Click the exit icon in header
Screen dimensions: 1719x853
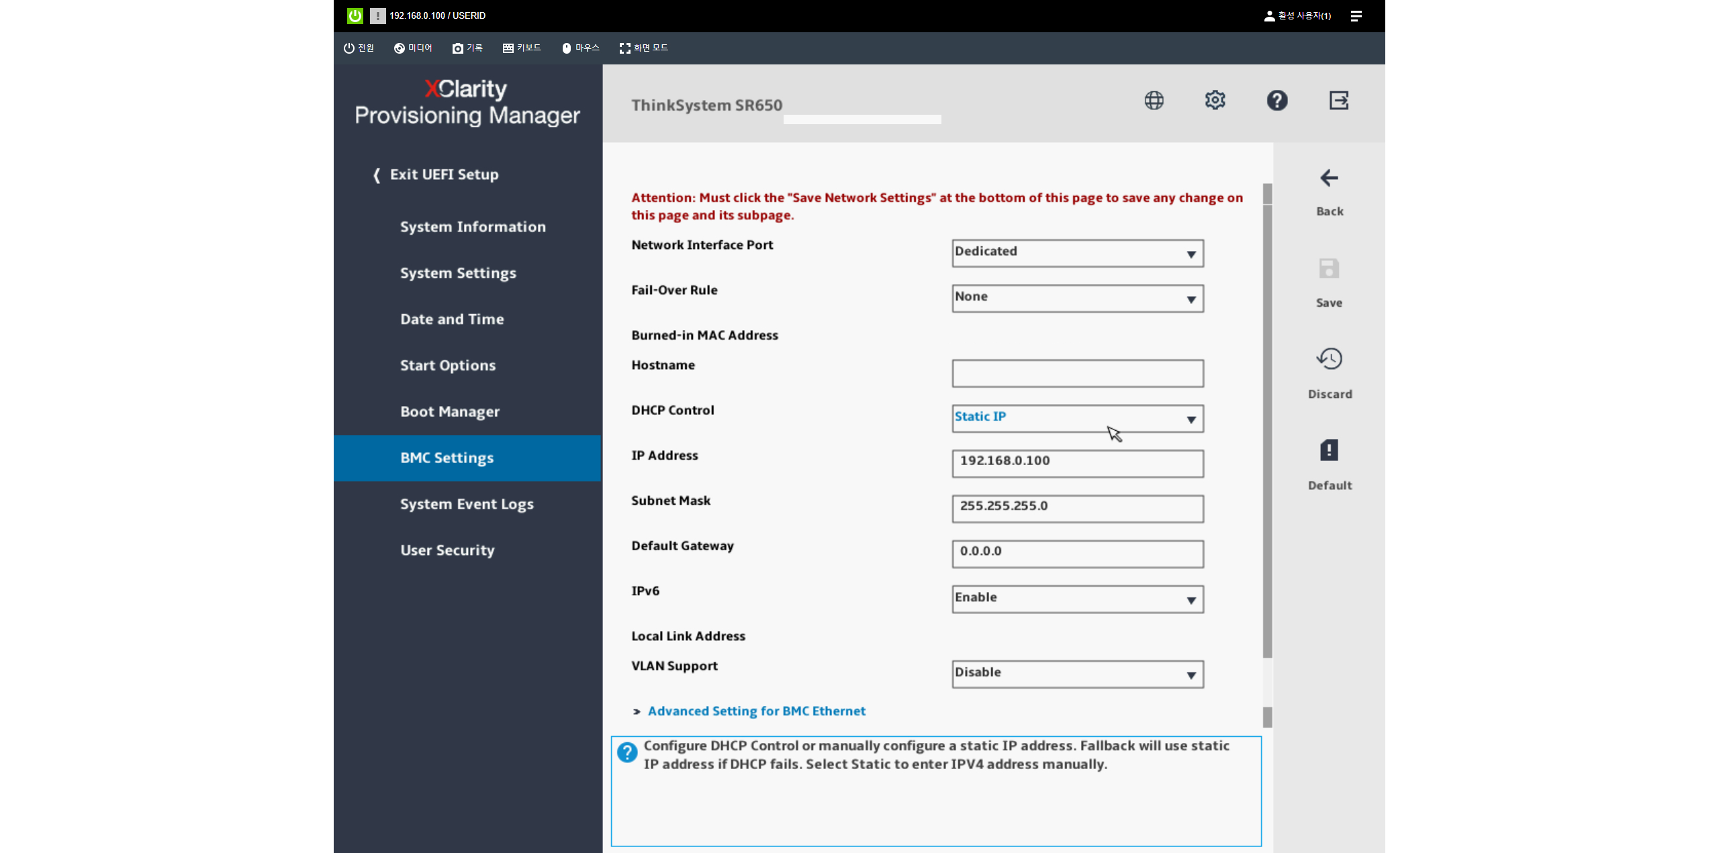[1338, 101]
